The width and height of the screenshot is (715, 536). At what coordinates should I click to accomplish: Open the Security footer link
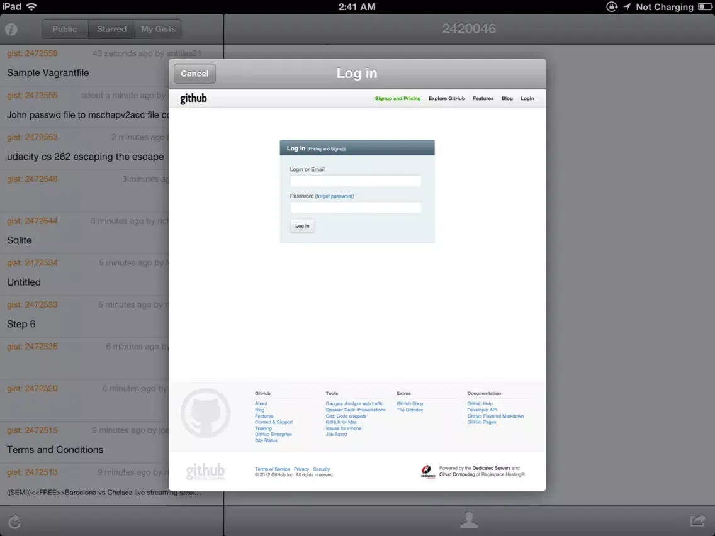coord(322,469)
